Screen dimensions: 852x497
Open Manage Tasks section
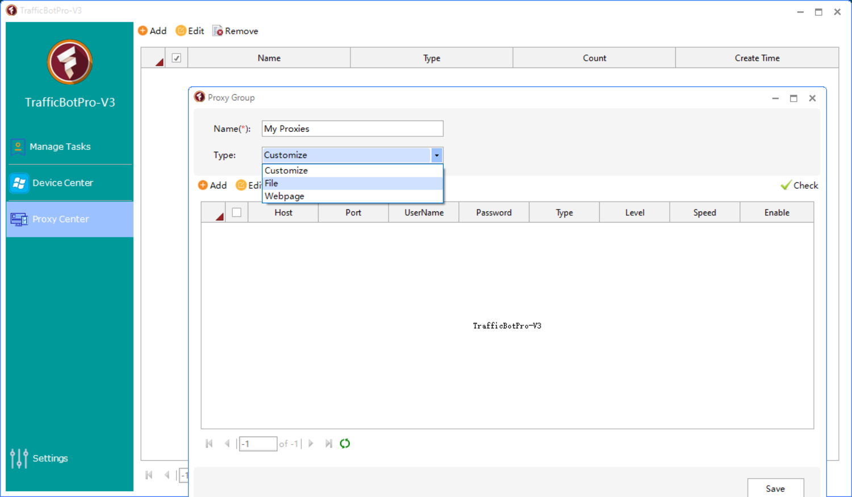click(x=69, y=147)
